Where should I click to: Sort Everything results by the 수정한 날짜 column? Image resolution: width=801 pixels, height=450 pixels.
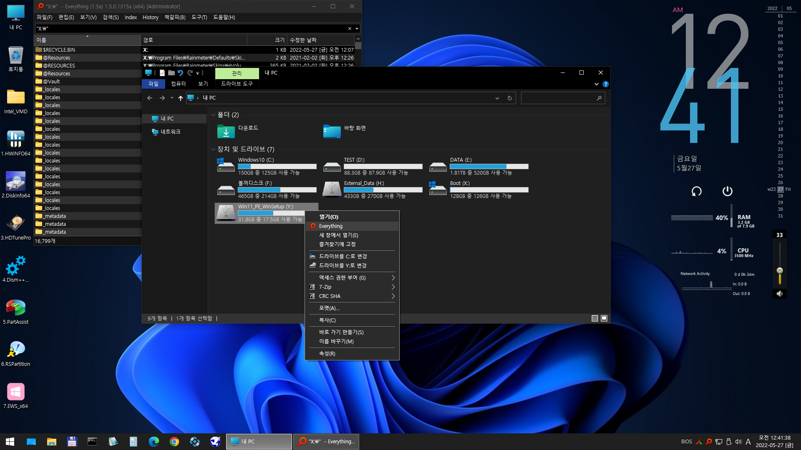321,40
